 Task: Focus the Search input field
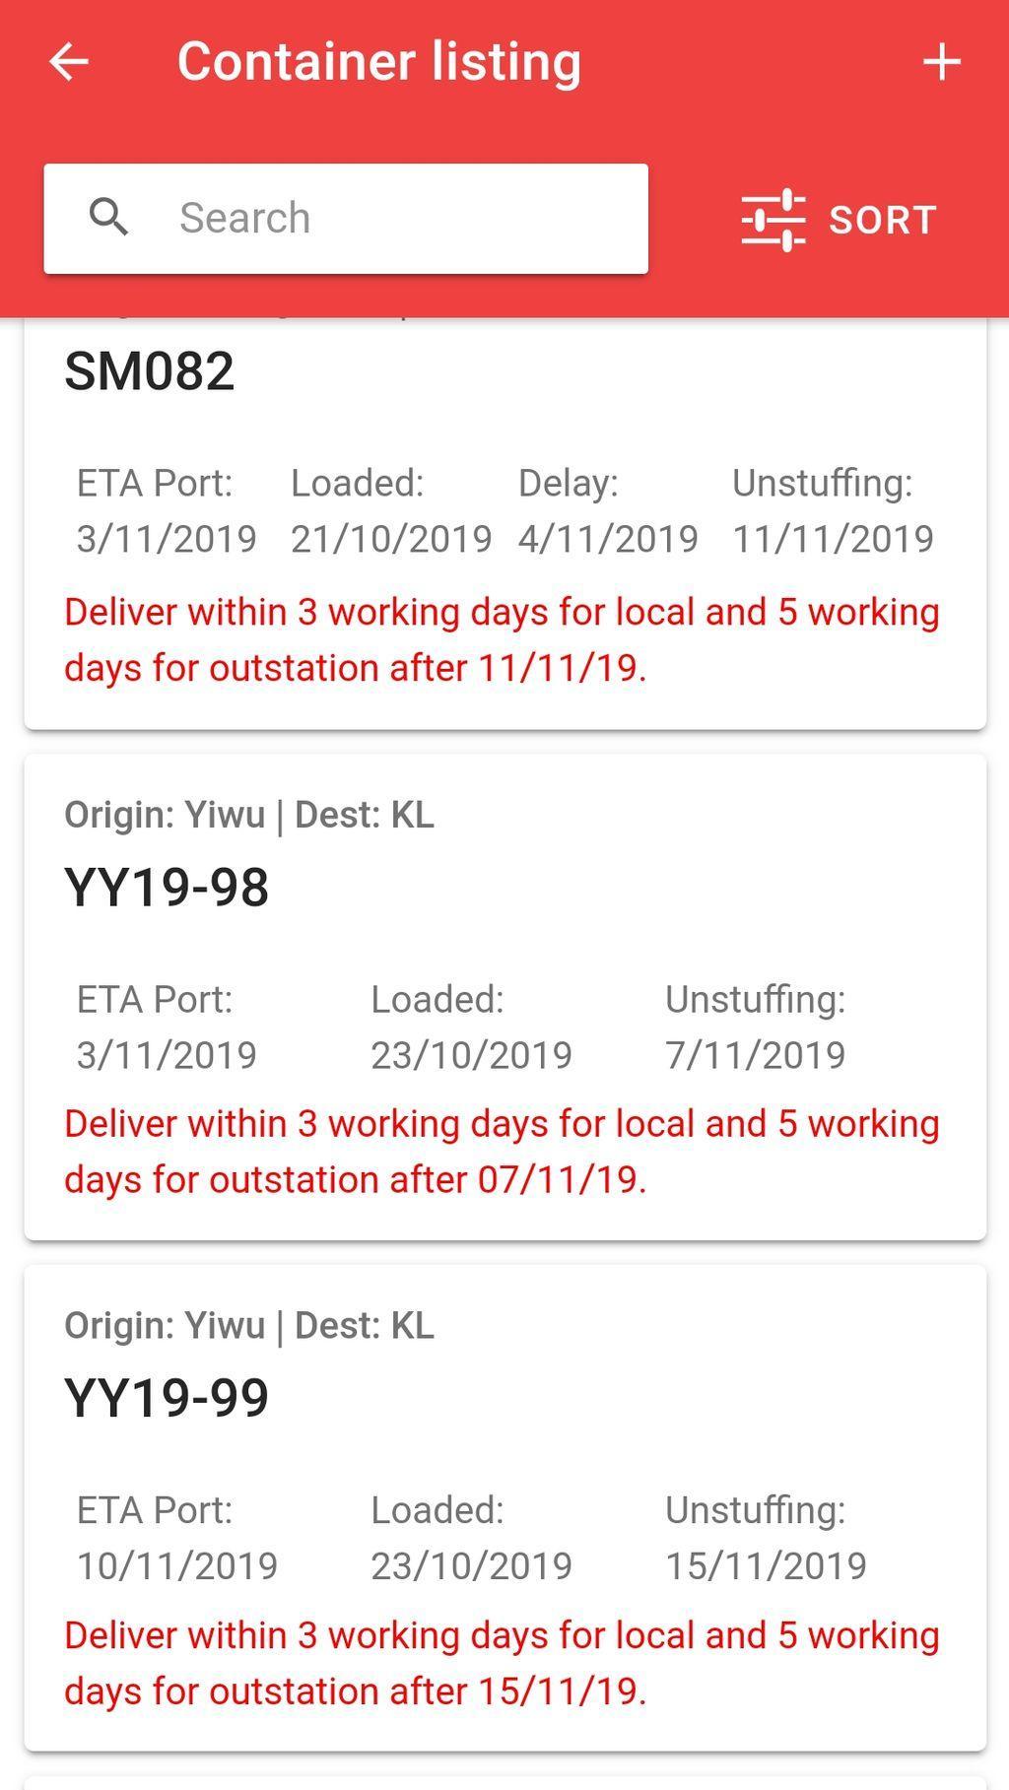click(394, 218)
